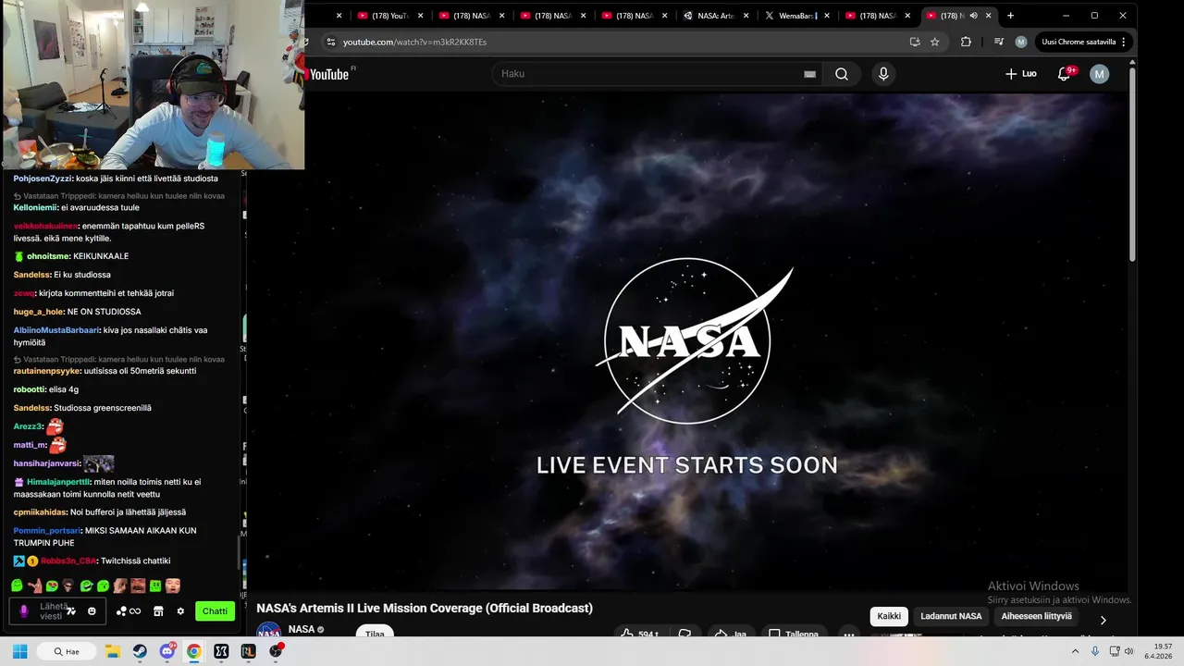Screen dimensions: 1184x666
Task: Show hidden system tray icons chevron
Action: pos(1075,651)
